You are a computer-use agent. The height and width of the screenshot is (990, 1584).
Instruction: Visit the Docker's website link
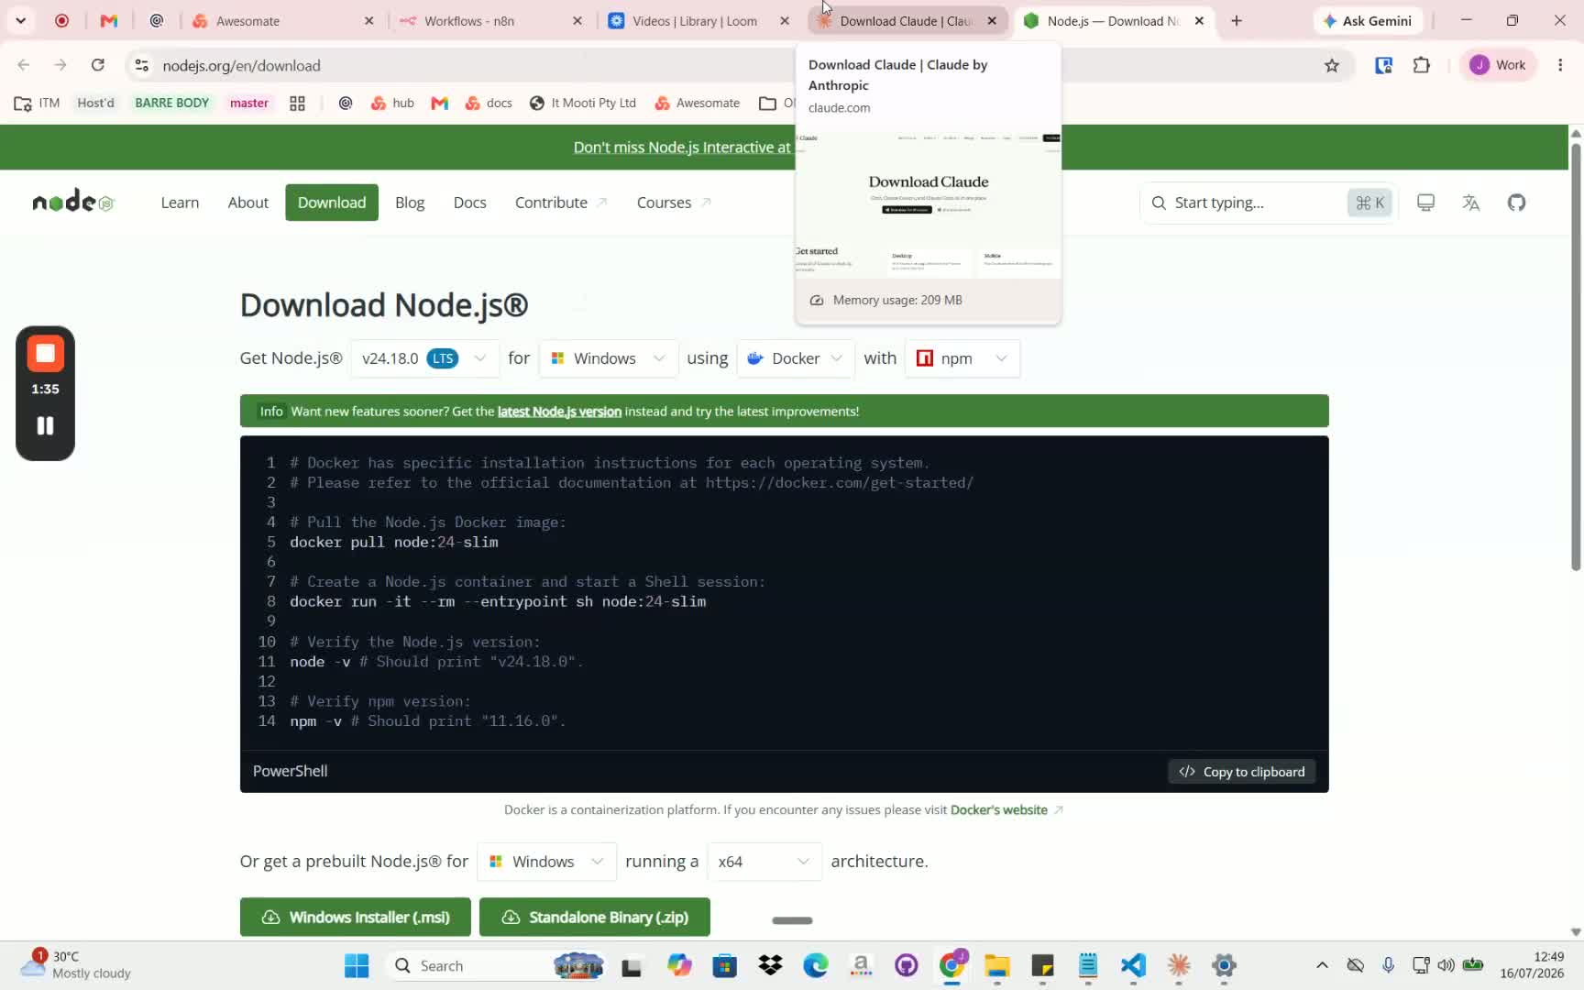pos(999,810)
